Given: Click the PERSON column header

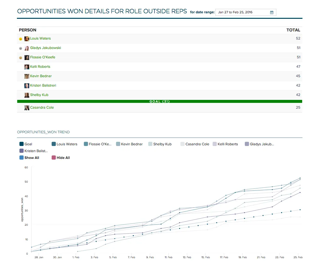Looking at the screenshot, I should [28, 30].
